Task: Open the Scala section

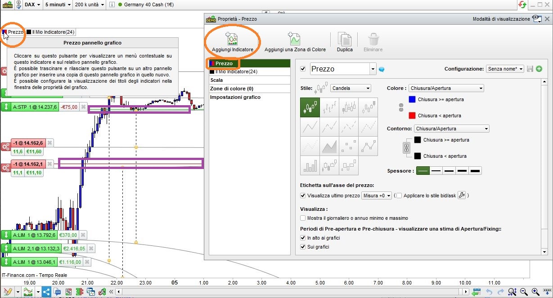Action: click(249, 80)
